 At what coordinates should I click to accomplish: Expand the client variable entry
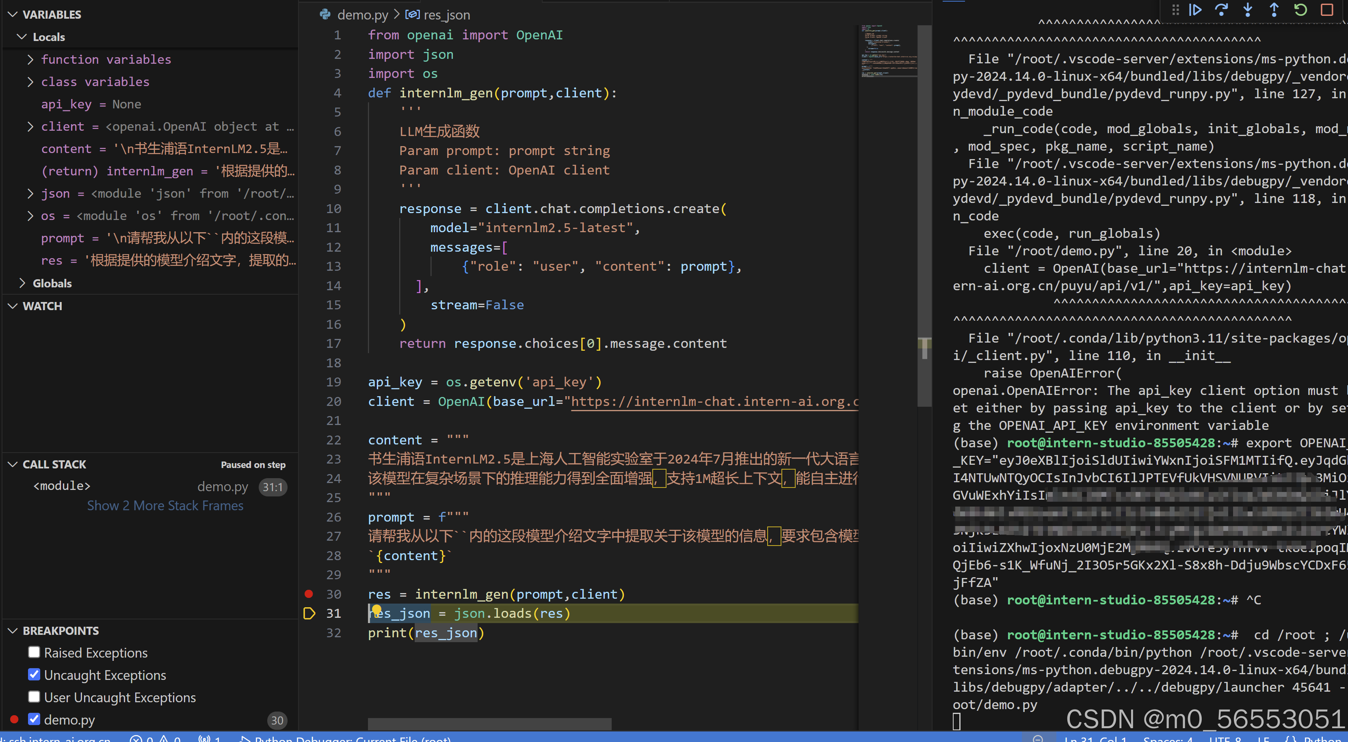tap(30, 127)
